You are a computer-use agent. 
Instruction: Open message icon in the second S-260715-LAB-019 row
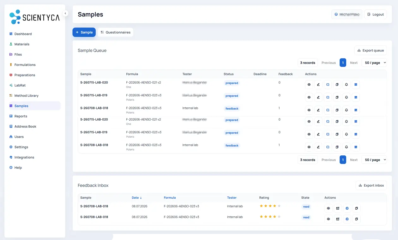pos(328,134)
